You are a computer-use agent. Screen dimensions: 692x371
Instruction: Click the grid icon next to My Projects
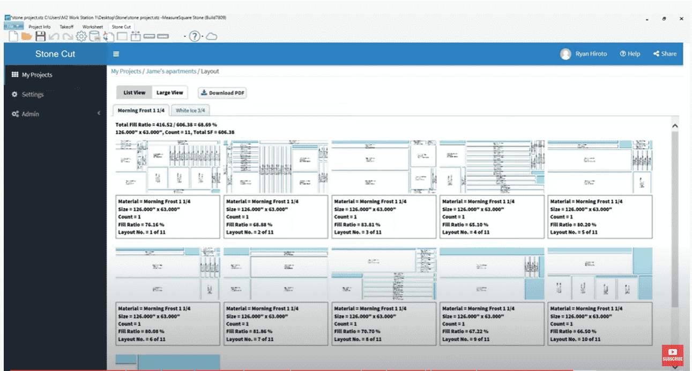pos(15,75)
